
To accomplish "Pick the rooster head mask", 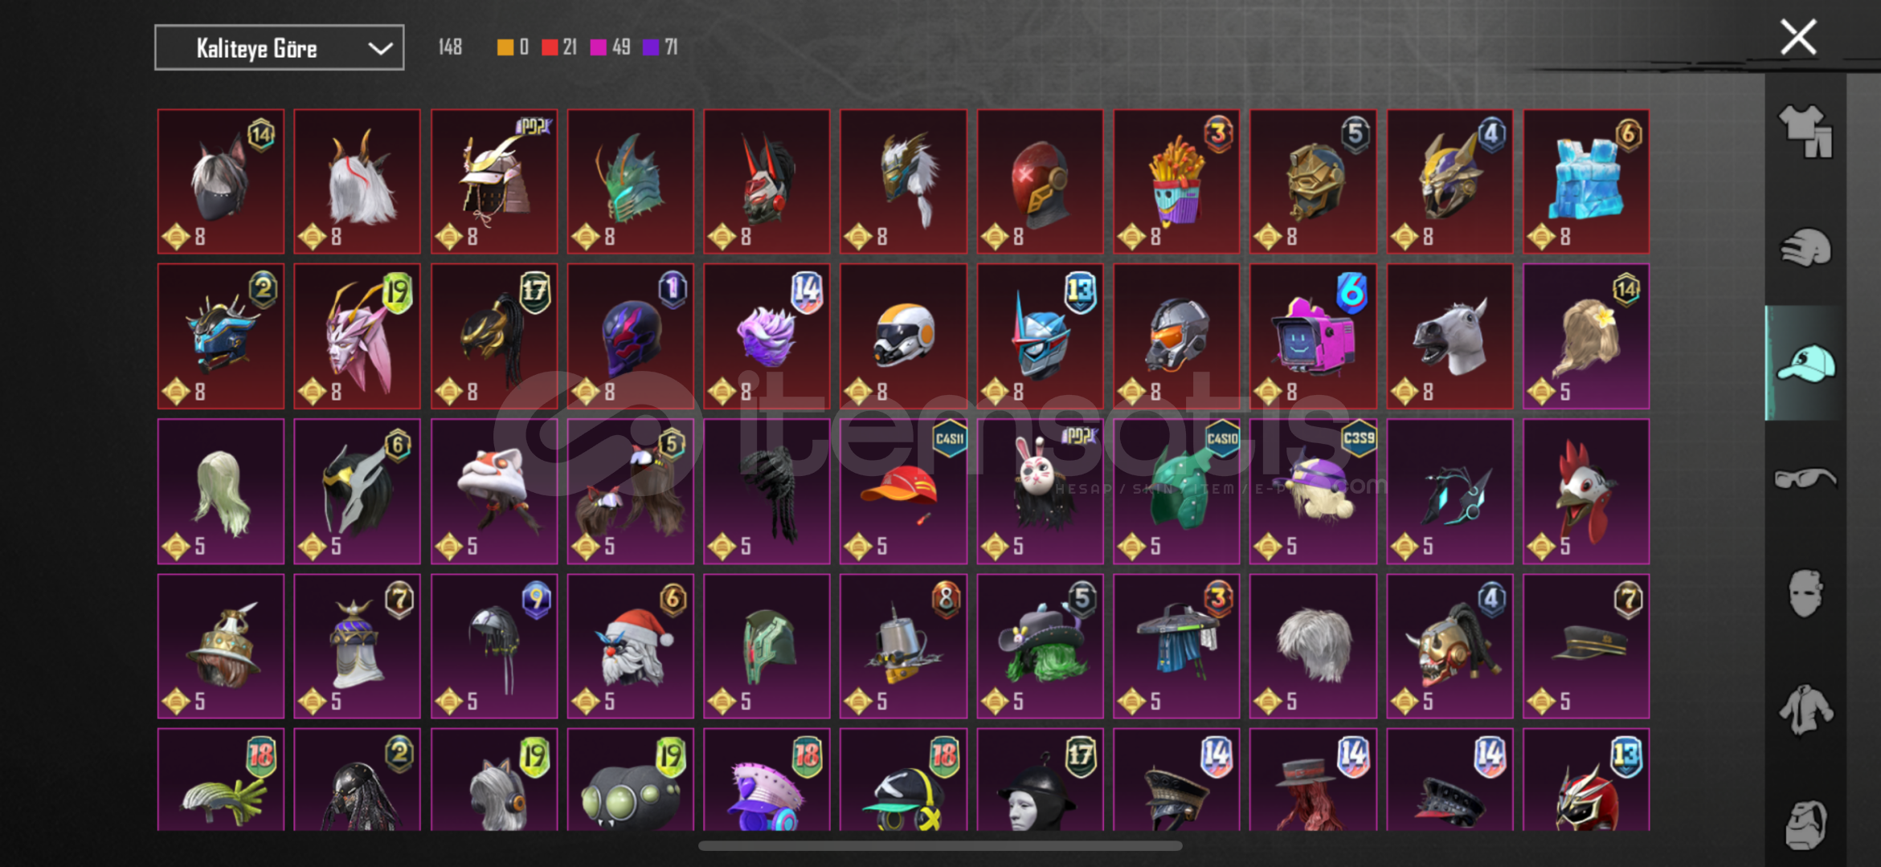I will (x=1586, y=491).
